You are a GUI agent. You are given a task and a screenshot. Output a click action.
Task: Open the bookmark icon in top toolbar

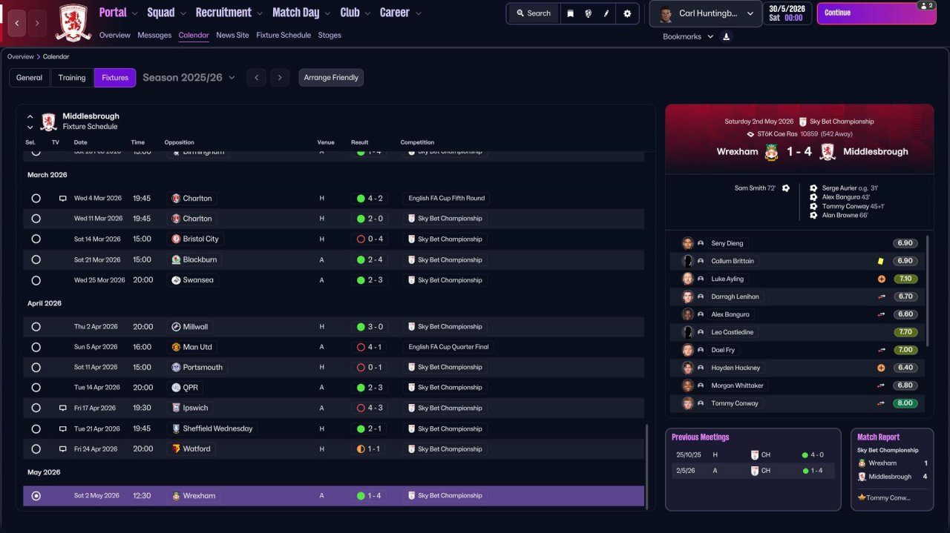(x=570, y=13)
